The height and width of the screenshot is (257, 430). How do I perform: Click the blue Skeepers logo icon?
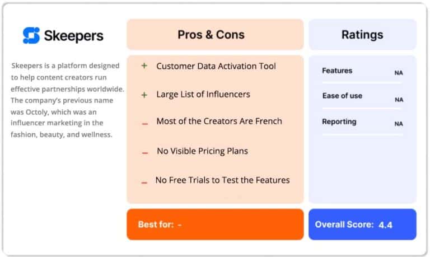(x=31, y=35)
